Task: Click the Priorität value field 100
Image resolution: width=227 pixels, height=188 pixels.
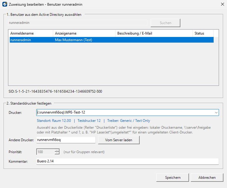Action: click(45, 152)
